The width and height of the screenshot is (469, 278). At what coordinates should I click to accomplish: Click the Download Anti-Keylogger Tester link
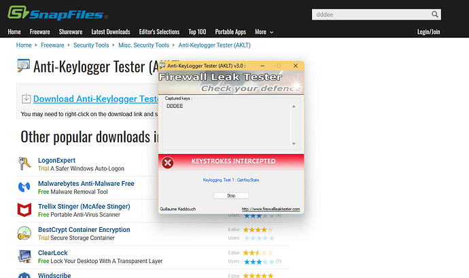click(96, 99)
